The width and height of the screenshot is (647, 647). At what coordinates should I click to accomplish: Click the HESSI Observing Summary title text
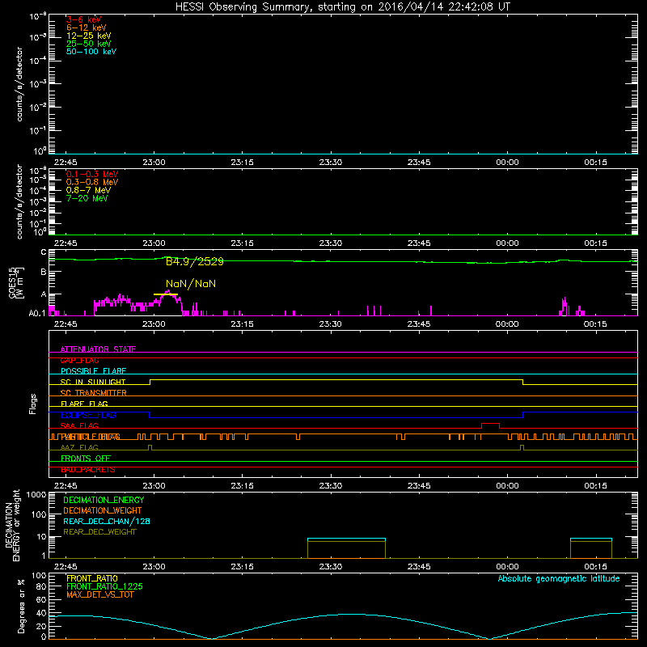pyautogui.click(x=343, y=7)
